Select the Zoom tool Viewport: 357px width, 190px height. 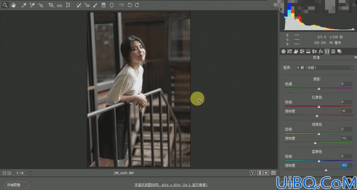point(5,5)
